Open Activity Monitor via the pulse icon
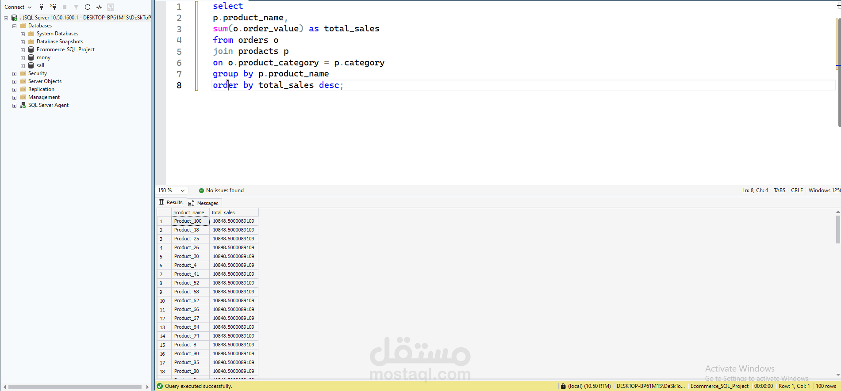Viewport: 841px width, 391px height. click(99, 7)
